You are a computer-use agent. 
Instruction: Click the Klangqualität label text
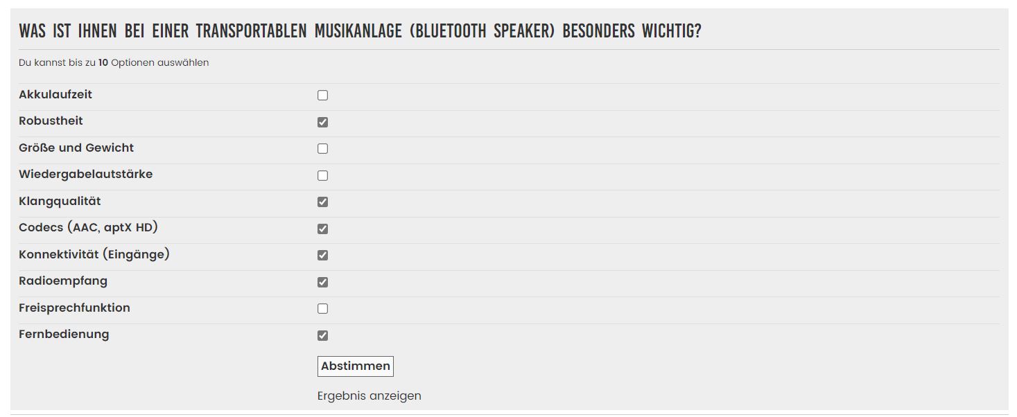pos(60,202)
